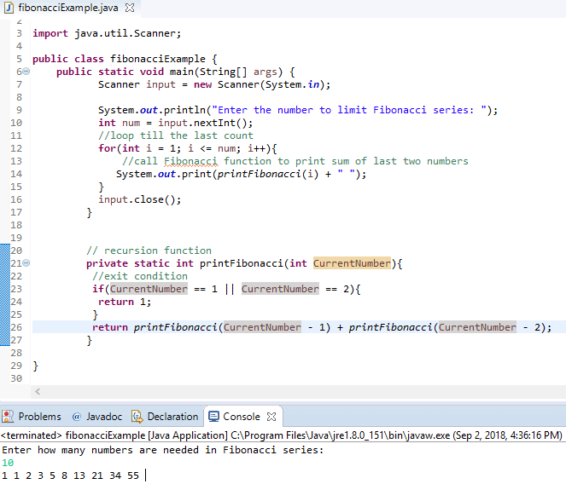
Task: Click highlighted 'CurrentNumber' parameter on line 21
Action: pos(352,263)
